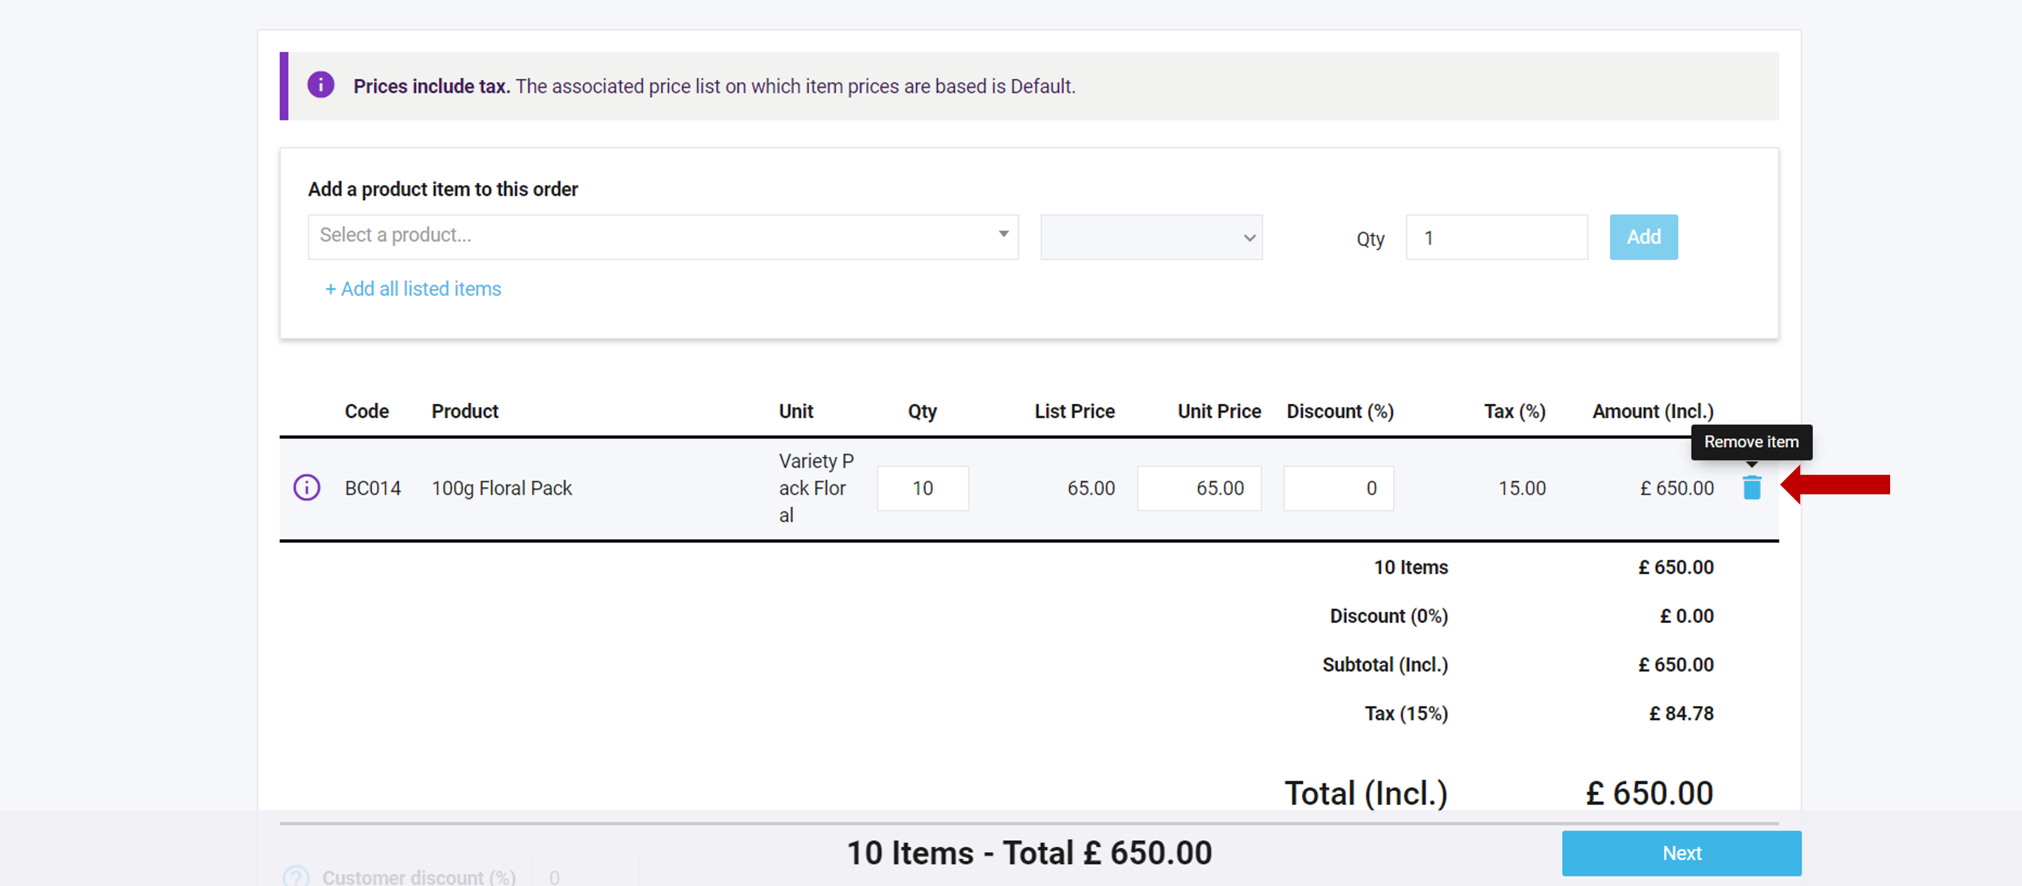Click the Unit Price field showing 65.00
The image size is (2022, 886).
point(1198,488)
